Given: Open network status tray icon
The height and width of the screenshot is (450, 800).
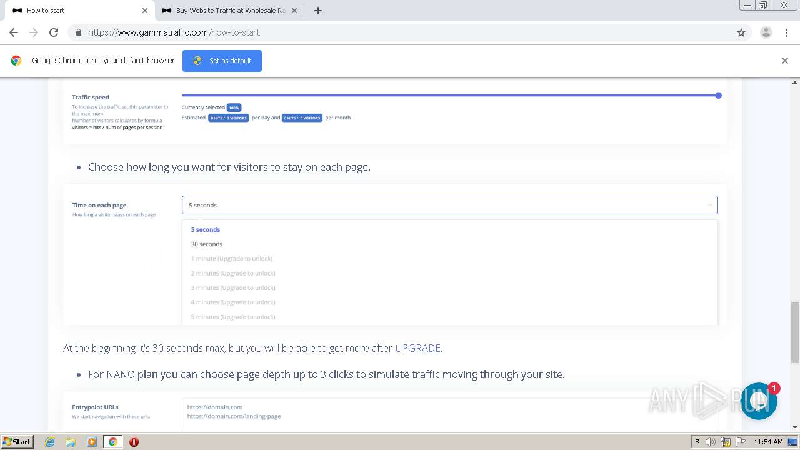Looking at the screenshot, I should 726,442.
